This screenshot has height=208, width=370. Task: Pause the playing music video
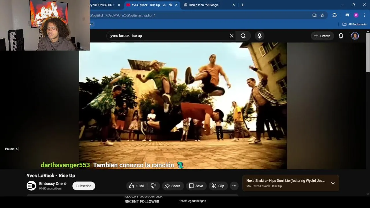[x=183, y=106]
